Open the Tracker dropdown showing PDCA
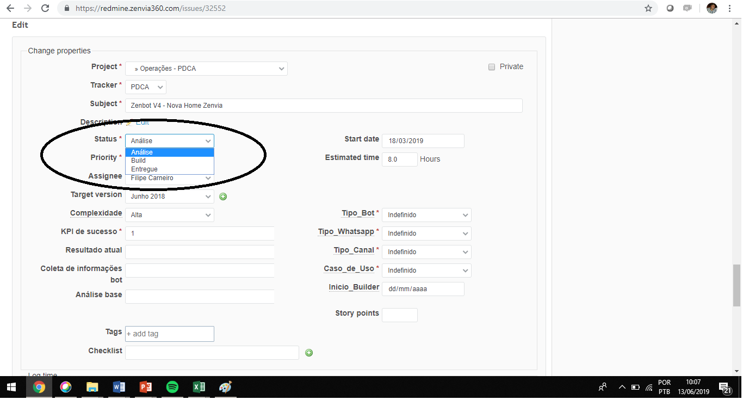This screenshot has width=743, height=418. click(146, 87)
